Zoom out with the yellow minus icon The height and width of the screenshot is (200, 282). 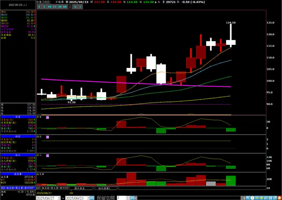257,198
